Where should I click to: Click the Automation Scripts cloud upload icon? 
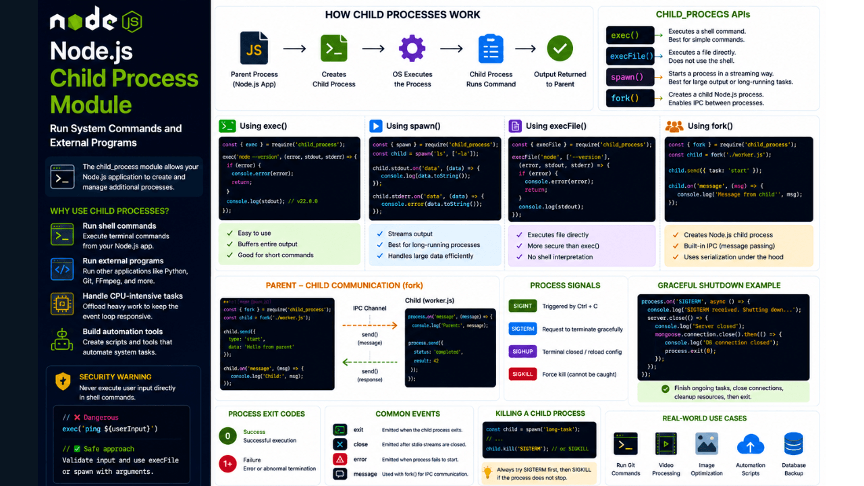[750, 444]
